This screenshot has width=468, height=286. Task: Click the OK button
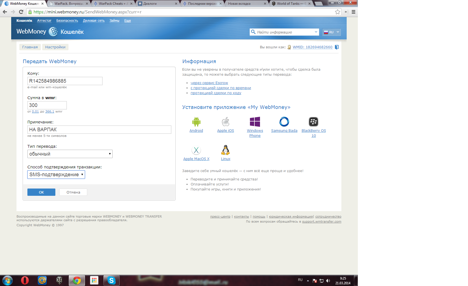pyautogui.click(x=41, y=192)
